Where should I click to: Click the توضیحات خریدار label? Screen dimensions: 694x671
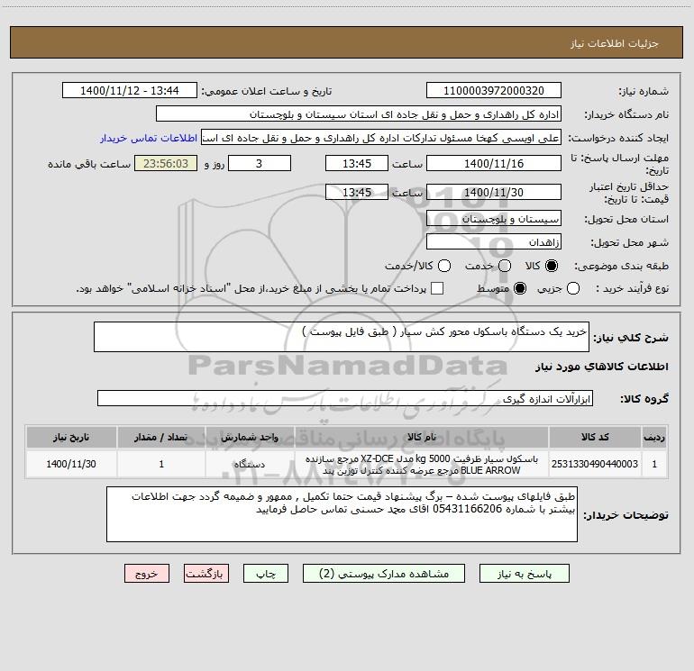pos(626,516)
